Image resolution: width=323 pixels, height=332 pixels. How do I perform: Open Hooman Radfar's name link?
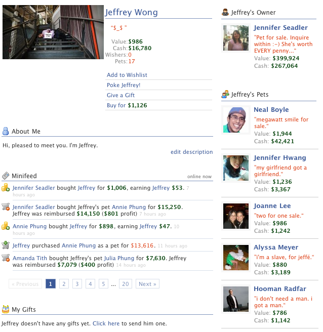pyautogui.click(x=280, y=288)
